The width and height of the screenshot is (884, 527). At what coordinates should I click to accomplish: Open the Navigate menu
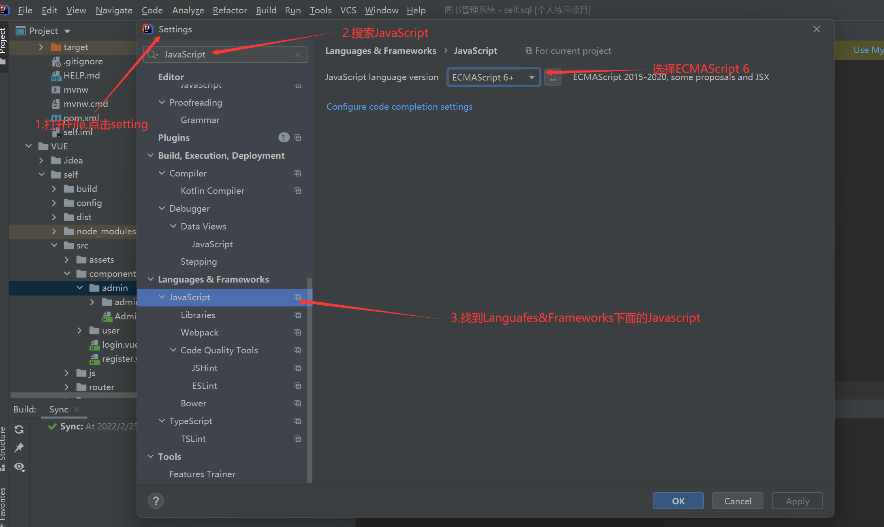(x=114, y=10)
